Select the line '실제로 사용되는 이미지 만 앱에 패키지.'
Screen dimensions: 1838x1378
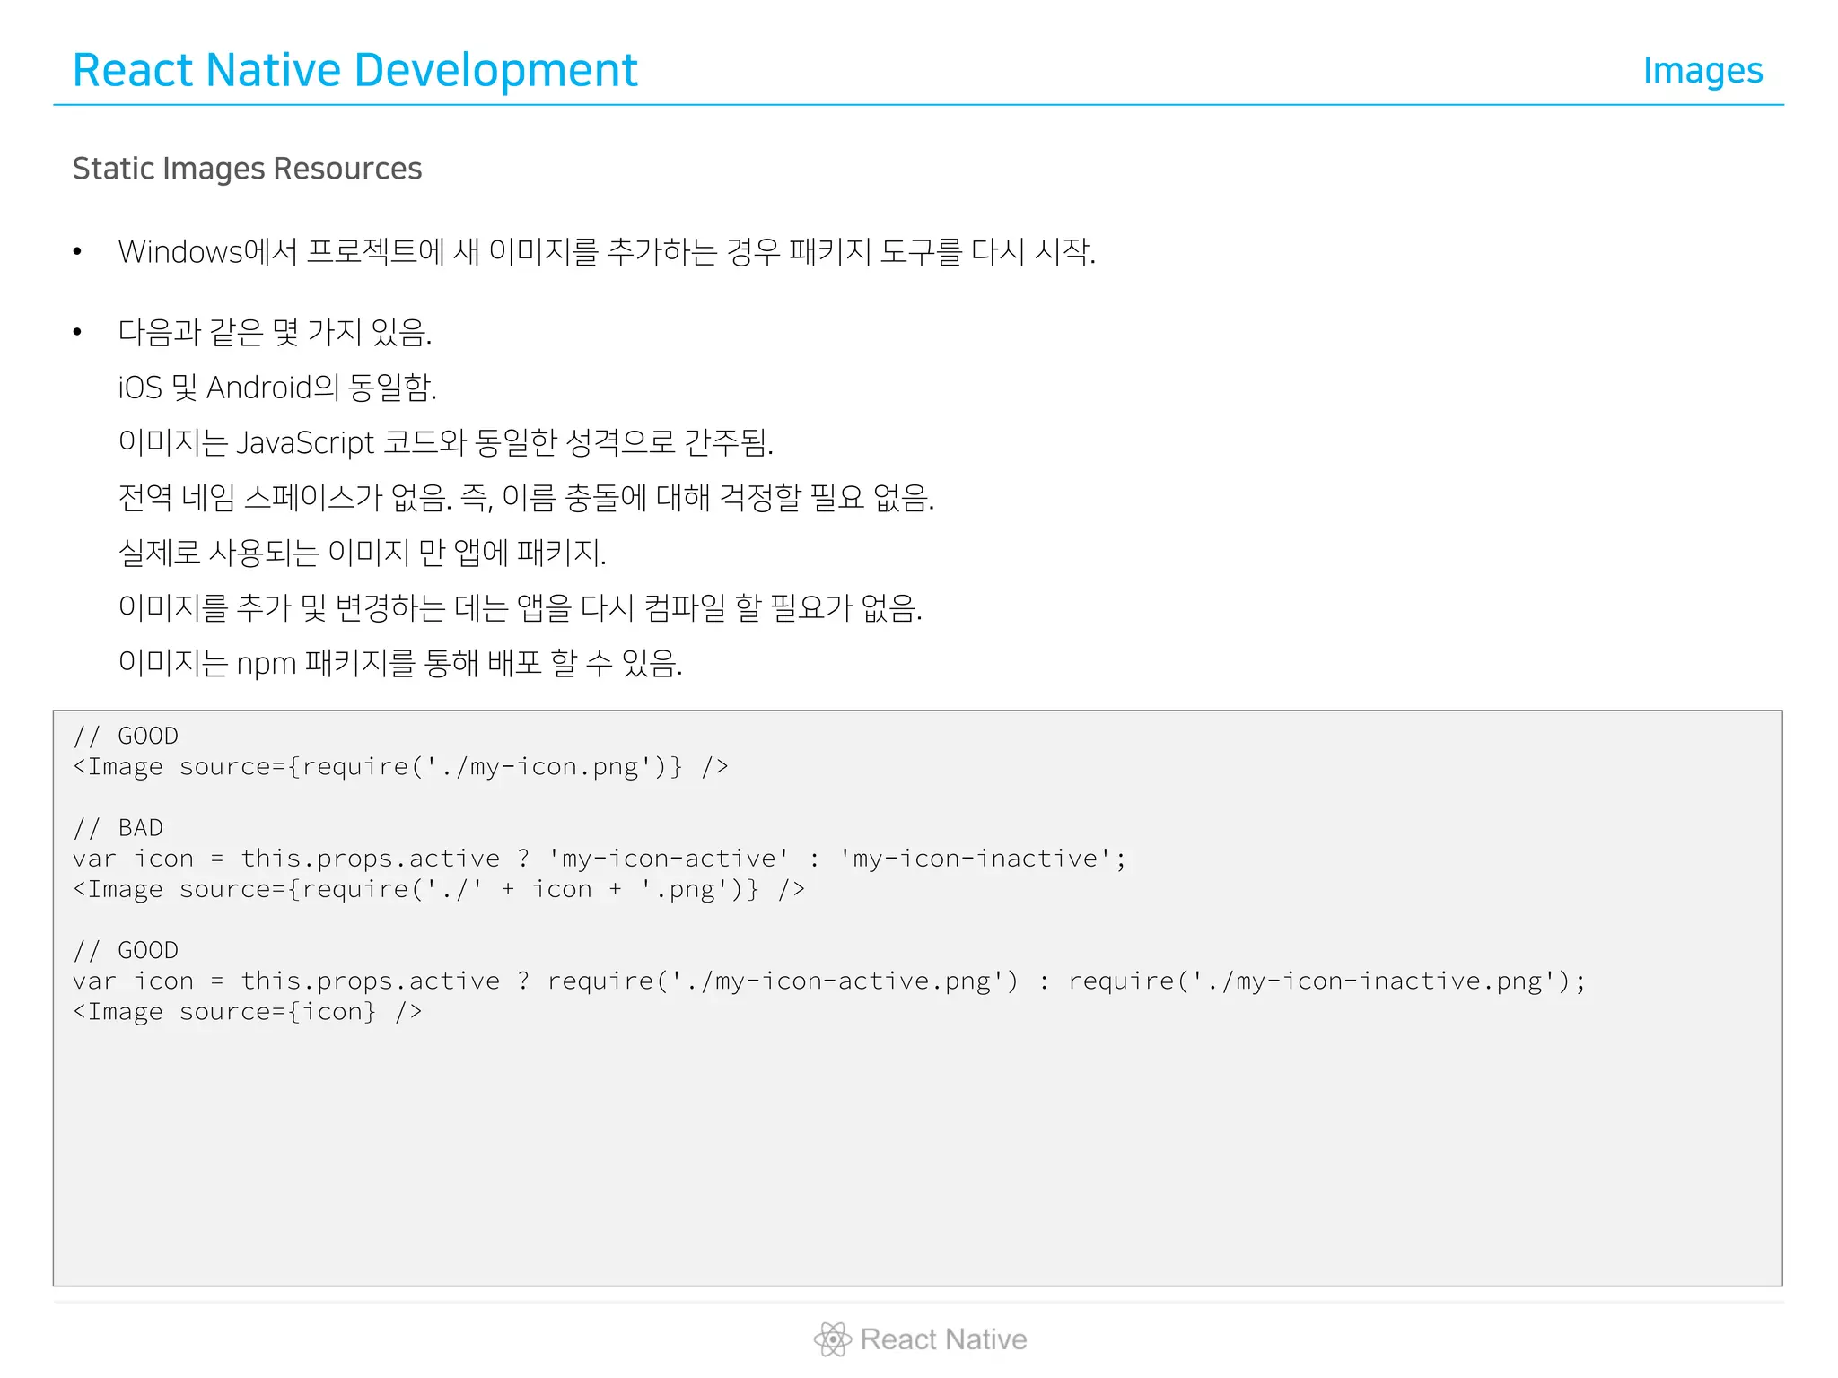click(x=363, y=553)
